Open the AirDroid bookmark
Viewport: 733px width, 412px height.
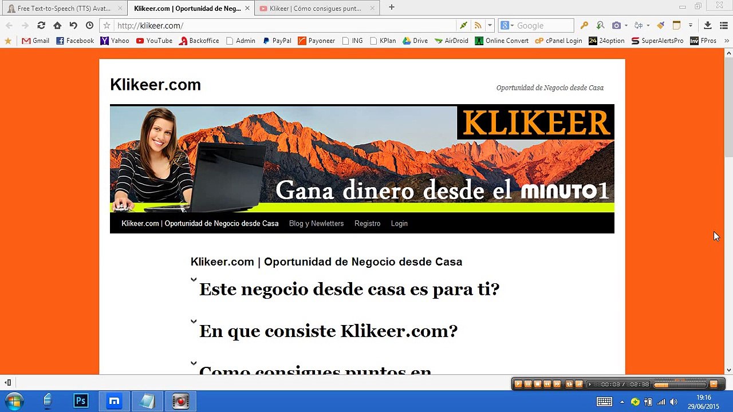pyautogui.click(x=451, y=41)
